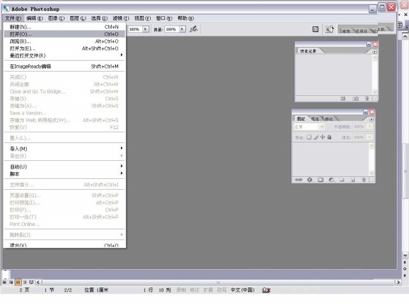
Task: Toggle lock transparent pixels
Action: [309, 137]
